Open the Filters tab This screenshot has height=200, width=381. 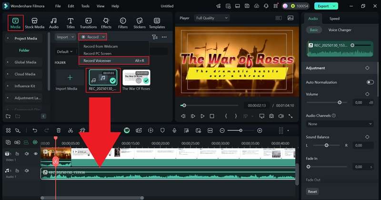(123, 23)
